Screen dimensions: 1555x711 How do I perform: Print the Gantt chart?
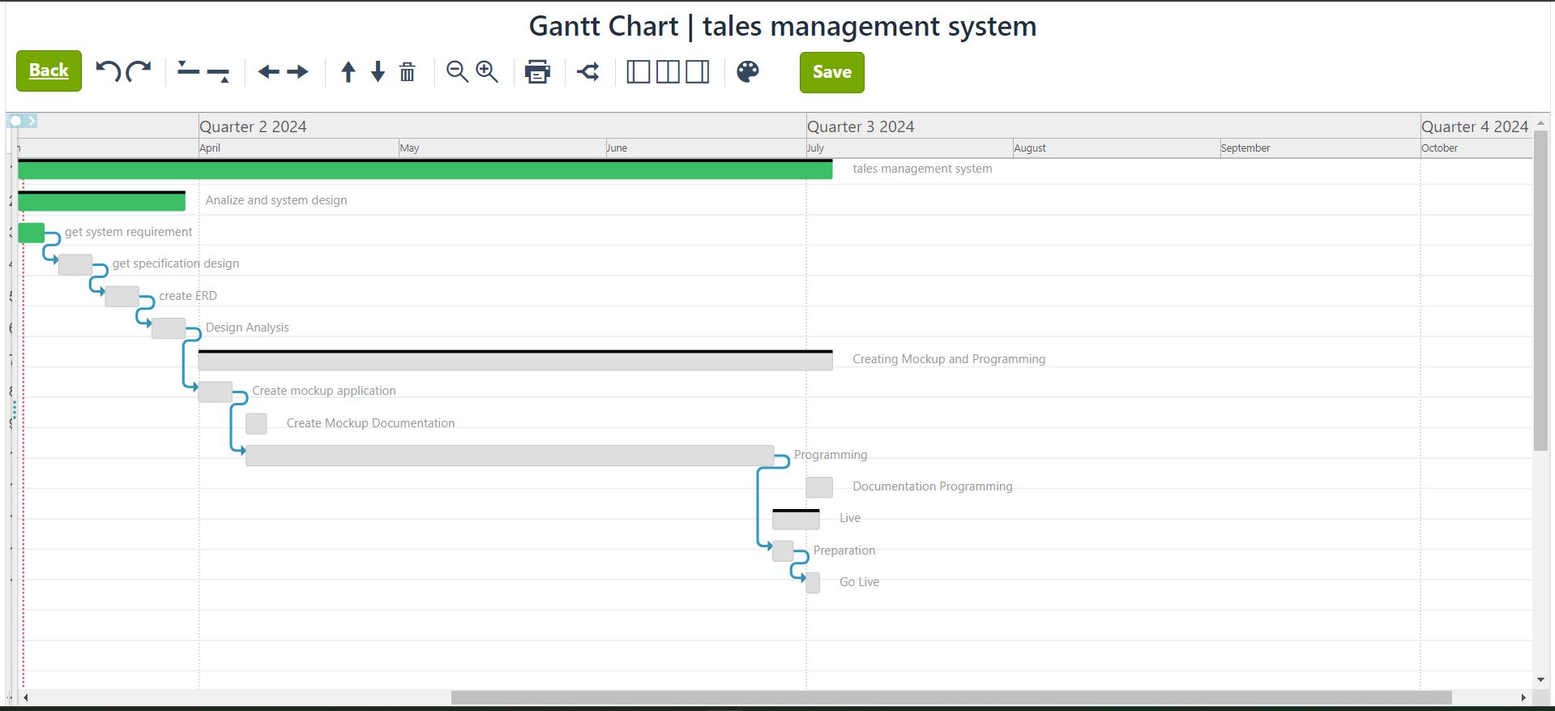tap(537, 72)
